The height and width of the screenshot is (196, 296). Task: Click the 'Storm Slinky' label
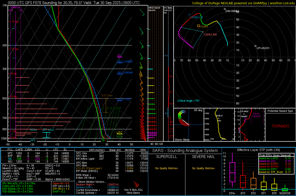pos(182,140)
